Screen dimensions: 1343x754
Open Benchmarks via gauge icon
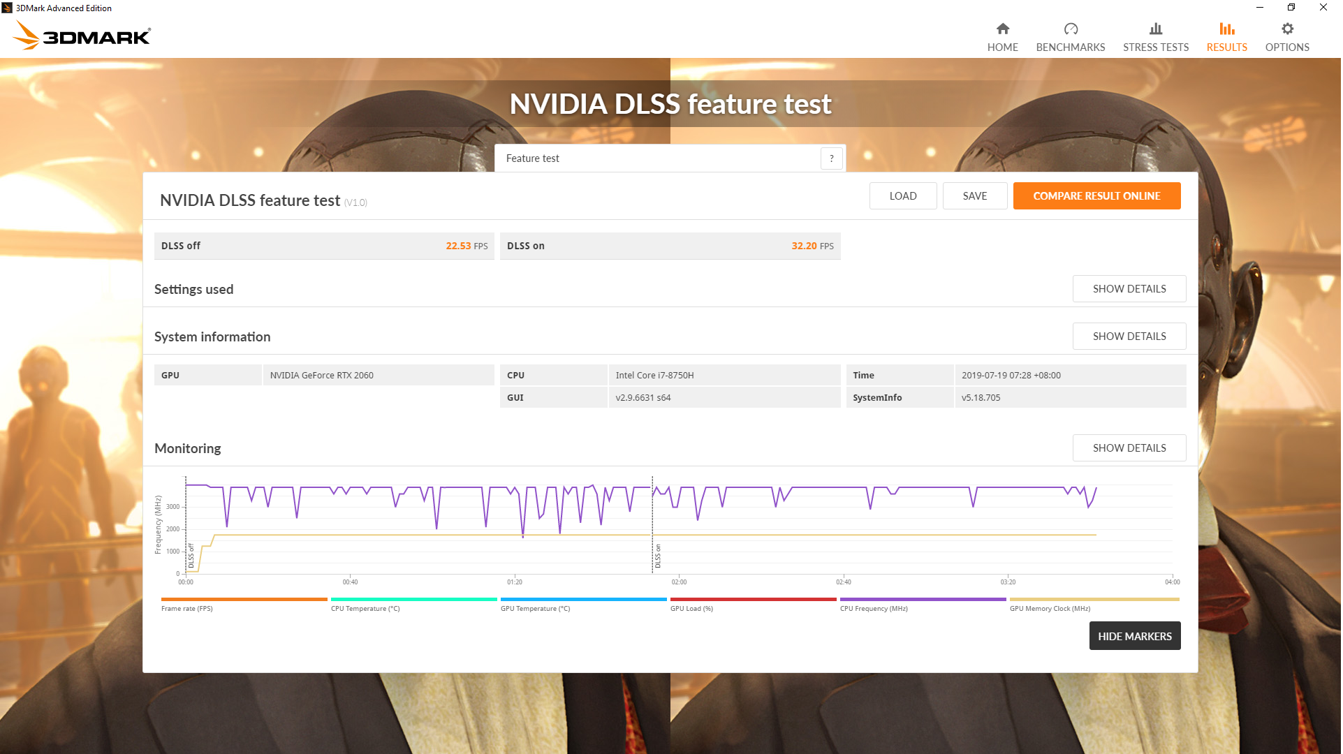[x=1072, y=29]
